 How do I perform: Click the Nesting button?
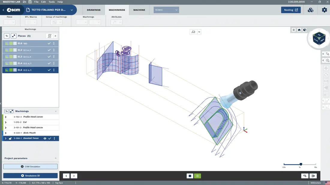pyautogui.click(x=291, y=10)
